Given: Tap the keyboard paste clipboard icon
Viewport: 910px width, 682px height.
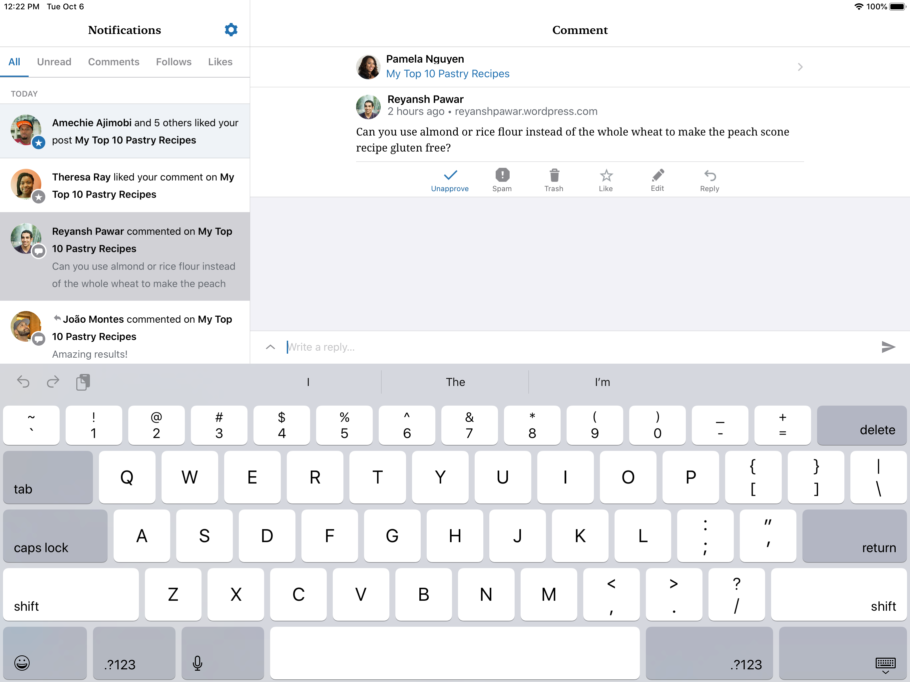Looking at the screenshot, I should 83,382.
